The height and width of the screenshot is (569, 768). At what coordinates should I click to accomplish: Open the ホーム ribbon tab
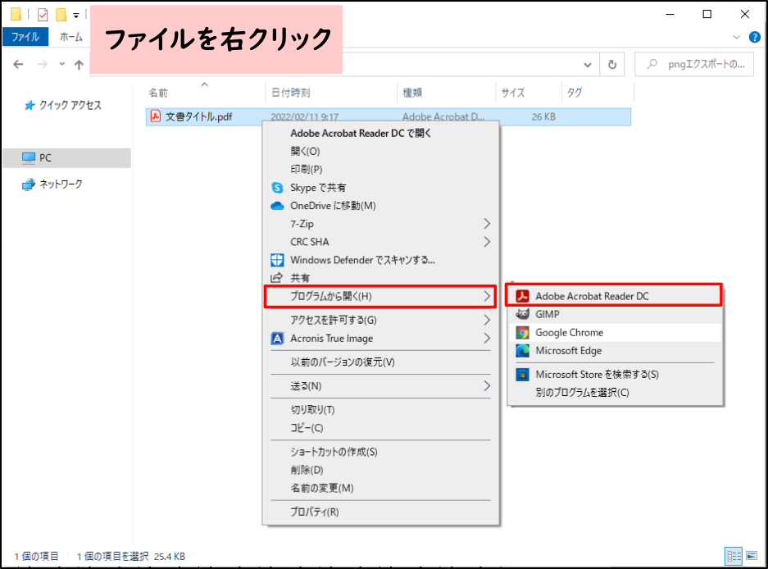pos(71,37)
